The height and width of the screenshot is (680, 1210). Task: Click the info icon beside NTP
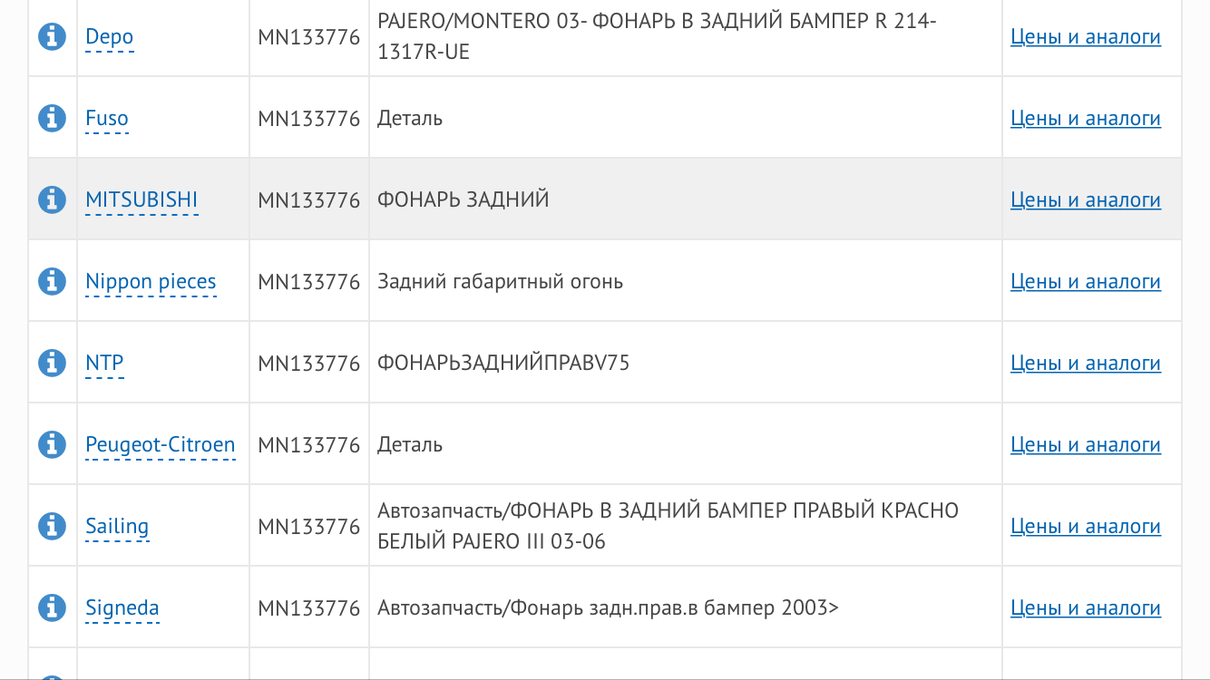[53, 363]
